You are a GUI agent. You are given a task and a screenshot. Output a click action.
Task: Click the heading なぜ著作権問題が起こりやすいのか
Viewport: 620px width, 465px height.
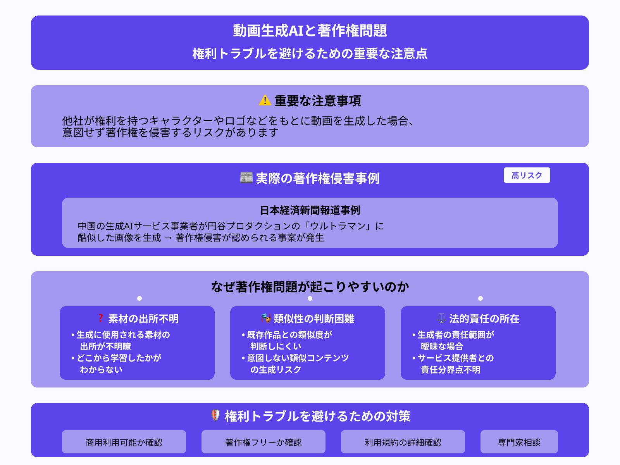coord(310,287)
